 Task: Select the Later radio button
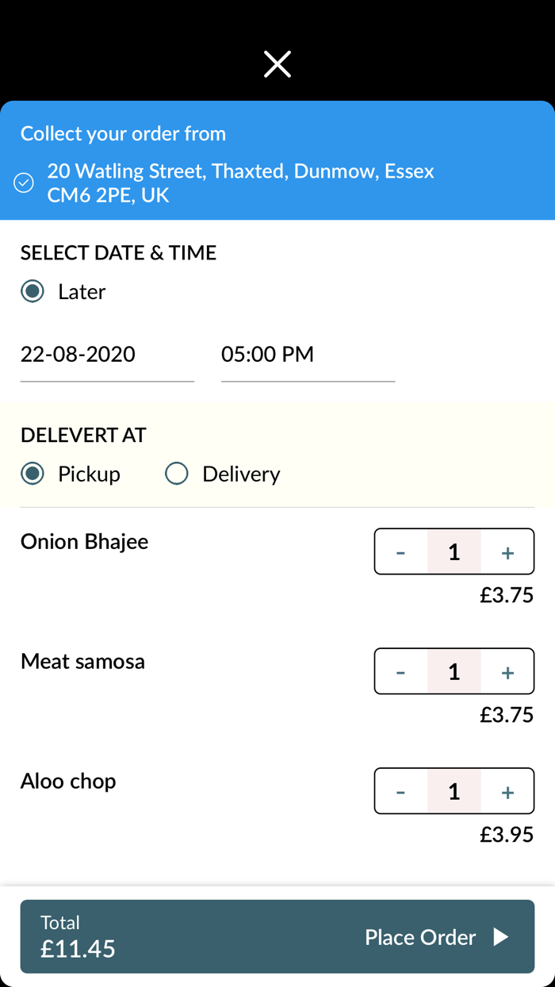[x=33, y=291]
